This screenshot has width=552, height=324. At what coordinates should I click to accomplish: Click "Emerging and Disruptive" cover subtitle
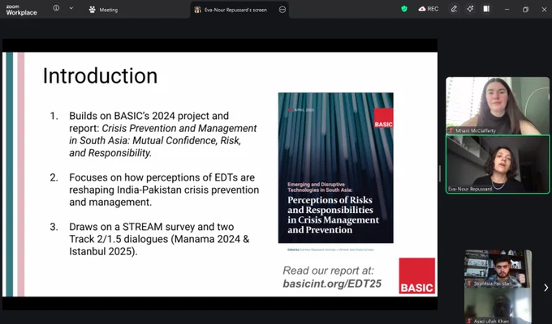[316, 184]
